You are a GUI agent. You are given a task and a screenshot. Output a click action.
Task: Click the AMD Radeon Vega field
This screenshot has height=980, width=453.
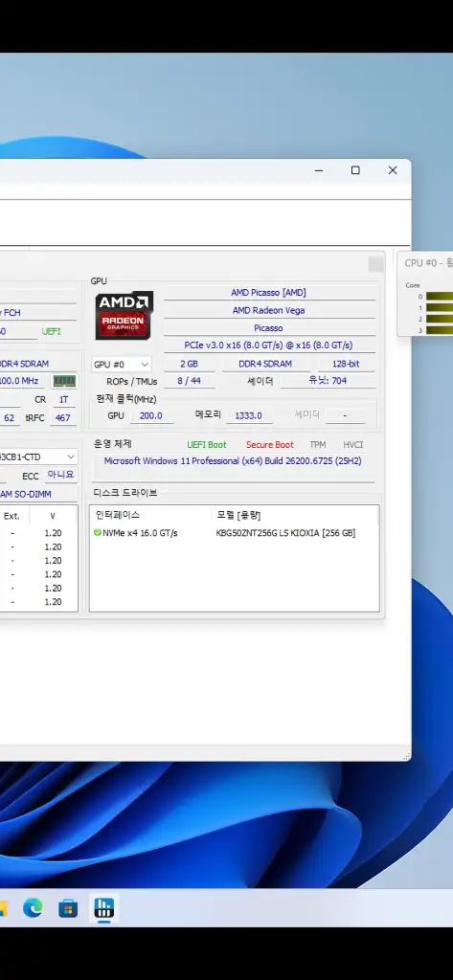[268, 310]
